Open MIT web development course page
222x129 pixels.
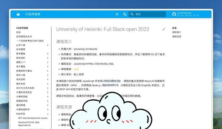coord(33,118)
